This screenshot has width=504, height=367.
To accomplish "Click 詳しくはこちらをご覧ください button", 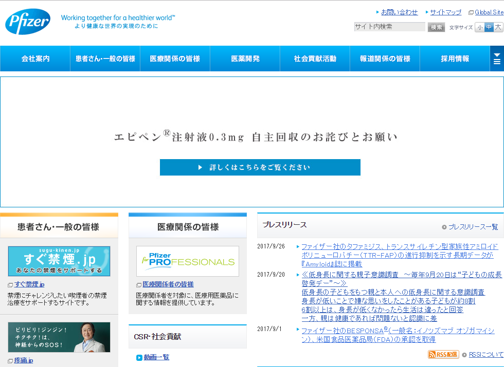I will (260, 167).
